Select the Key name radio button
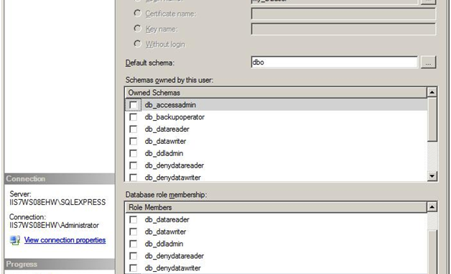Screen dimensions: 451x274 (x=137, y=29)
